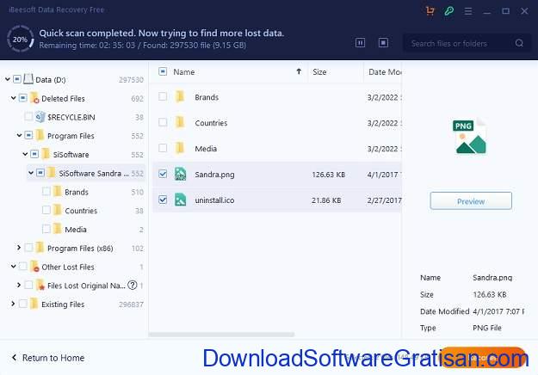
Task: Expand the Existing Files node
Action: pyautogui.click(x=13, y=304)
